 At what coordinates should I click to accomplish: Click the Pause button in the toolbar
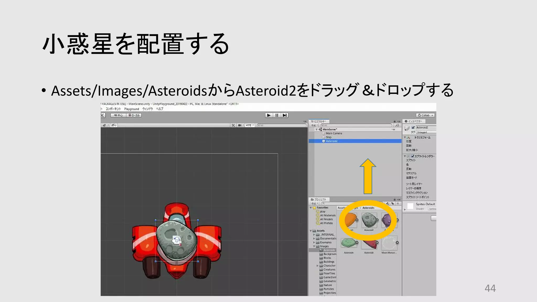[277, 115]
